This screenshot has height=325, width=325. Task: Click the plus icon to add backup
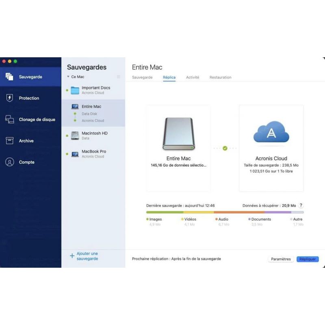pos(72,256)
